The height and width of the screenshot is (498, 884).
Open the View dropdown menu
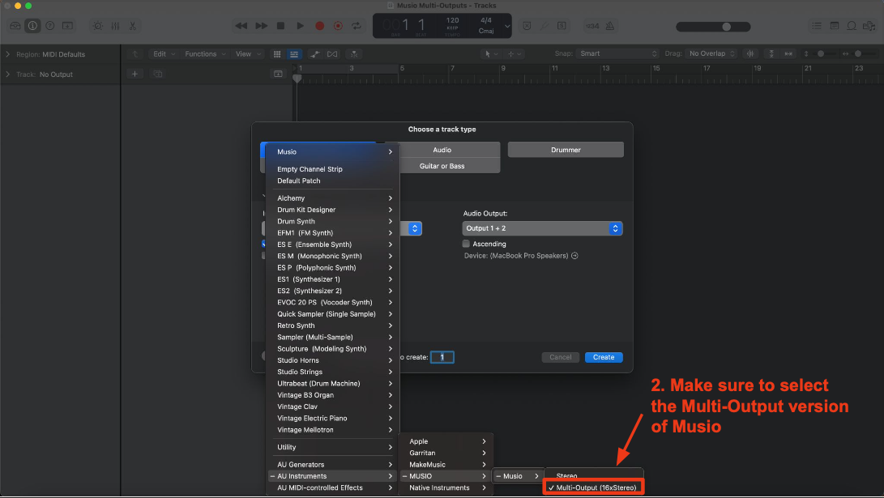pyautogui.click(x=248, y=54)
